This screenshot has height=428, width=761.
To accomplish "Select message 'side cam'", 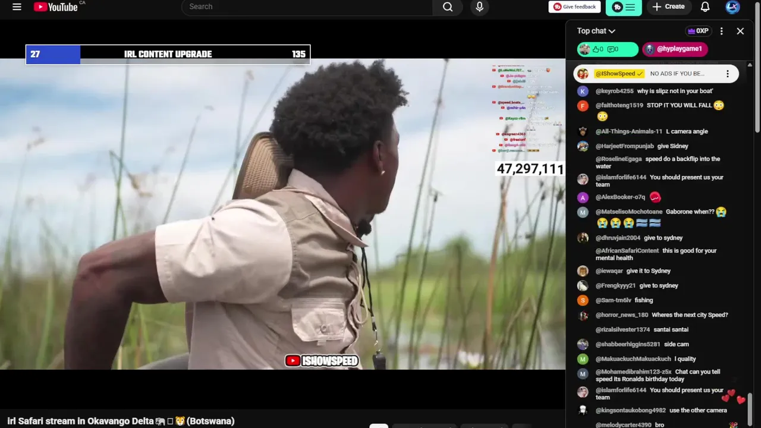I will (x=676, y=344).
